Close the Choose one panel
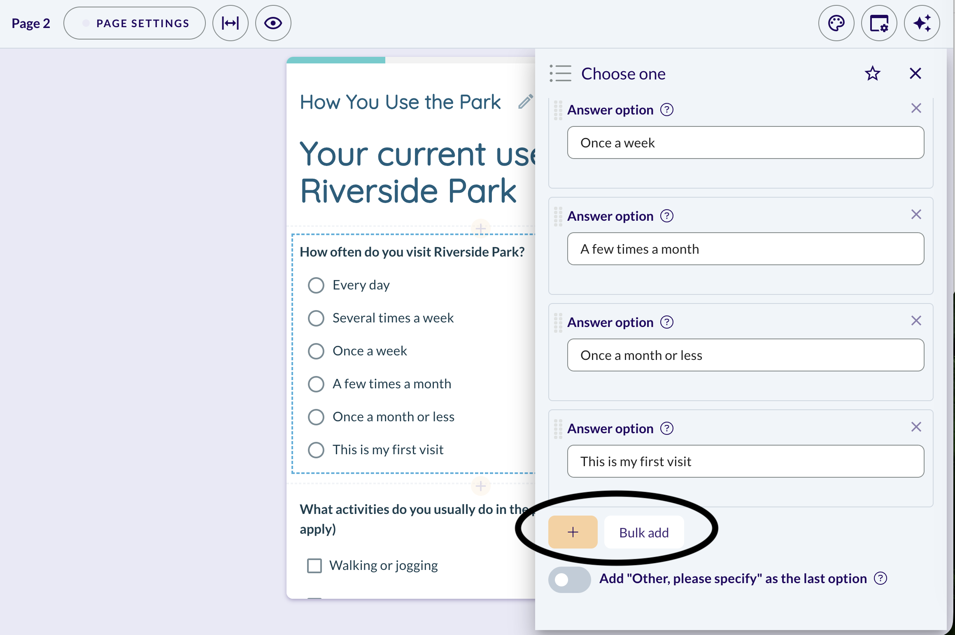This screenshot has height=635, width=955. click(915, 74)
